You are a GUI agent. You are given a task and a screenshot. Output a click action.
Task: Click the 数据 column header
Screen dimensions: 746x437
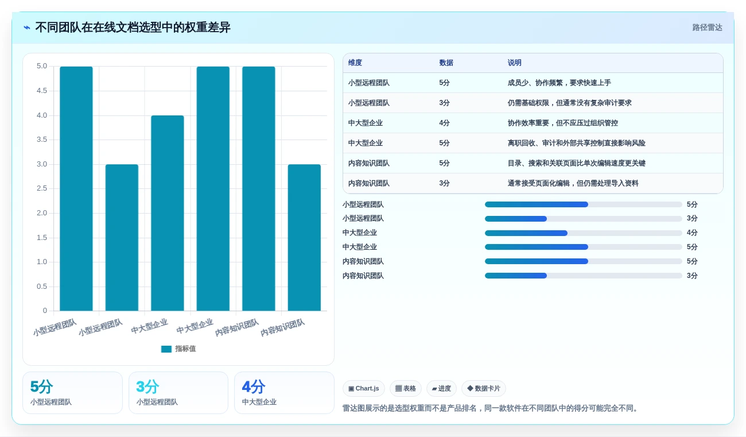446,63
